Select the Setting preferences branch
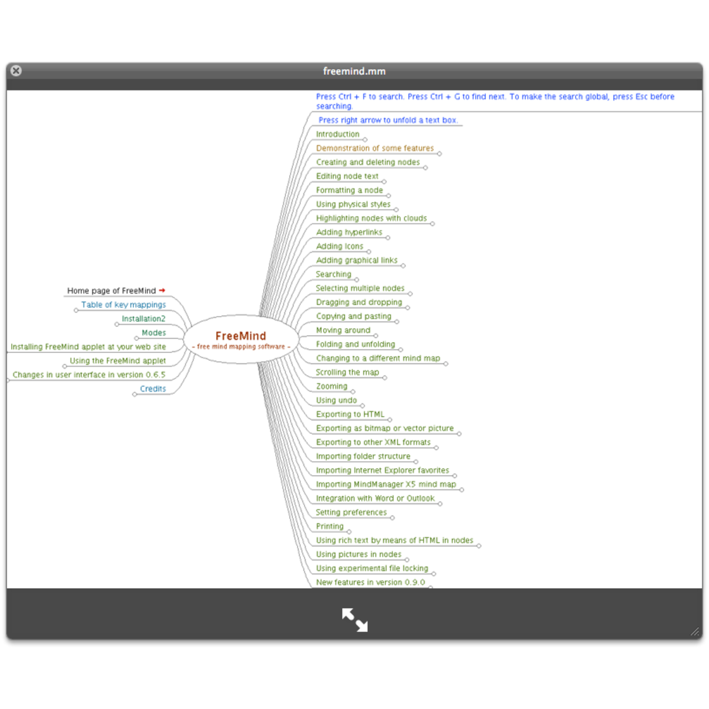This screenshot has height=709, width=709. tap(351, 512)
